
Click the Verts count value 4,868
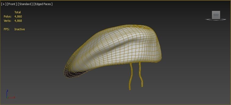coord(18,21)
